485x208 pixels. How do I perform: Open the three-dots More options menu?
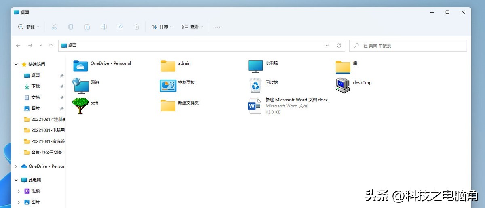click(x=217, y=27)
